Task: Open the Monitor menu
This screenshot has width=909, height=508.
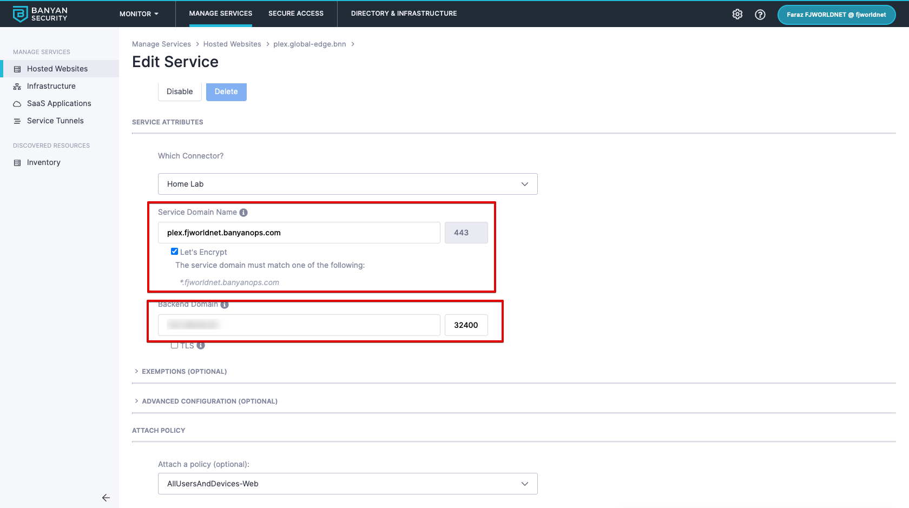Action: (139, 14)
